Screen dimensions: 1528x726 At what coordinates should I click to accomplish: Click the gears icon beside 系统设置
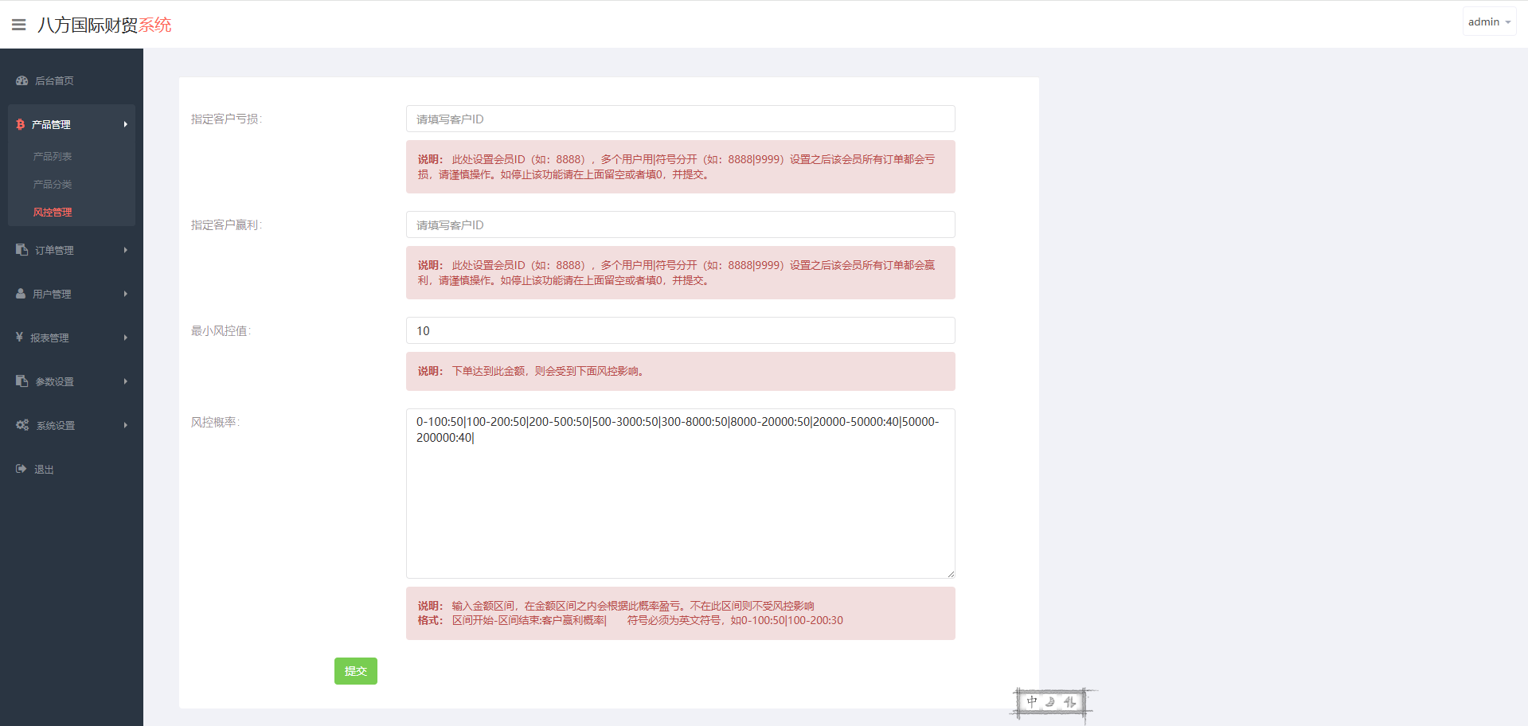22,425
